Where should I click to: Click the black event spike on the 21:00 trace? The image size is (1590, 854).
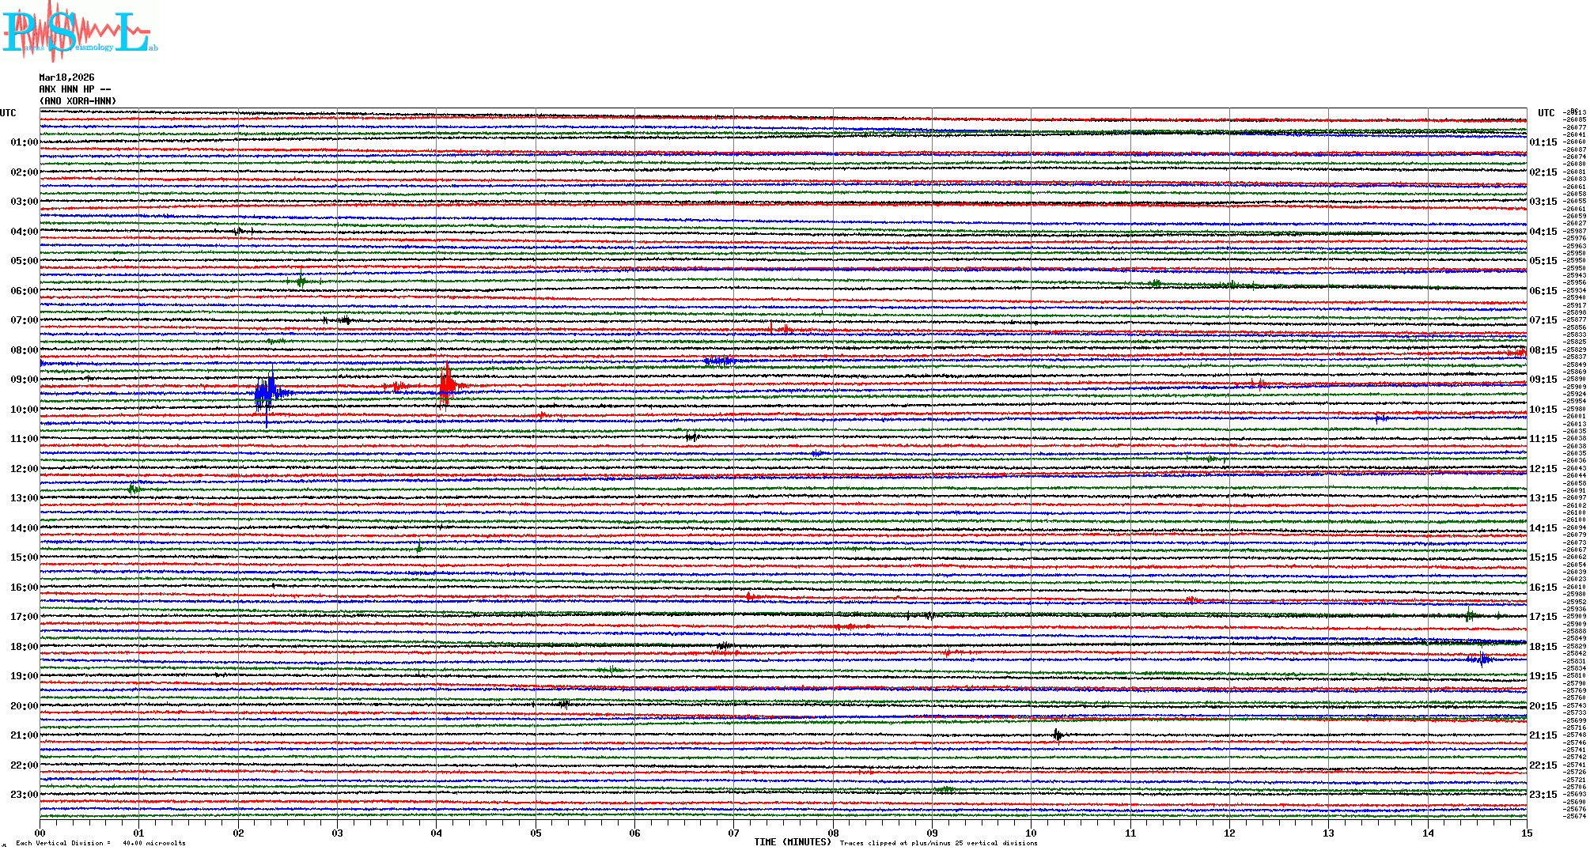(1058, 735)
